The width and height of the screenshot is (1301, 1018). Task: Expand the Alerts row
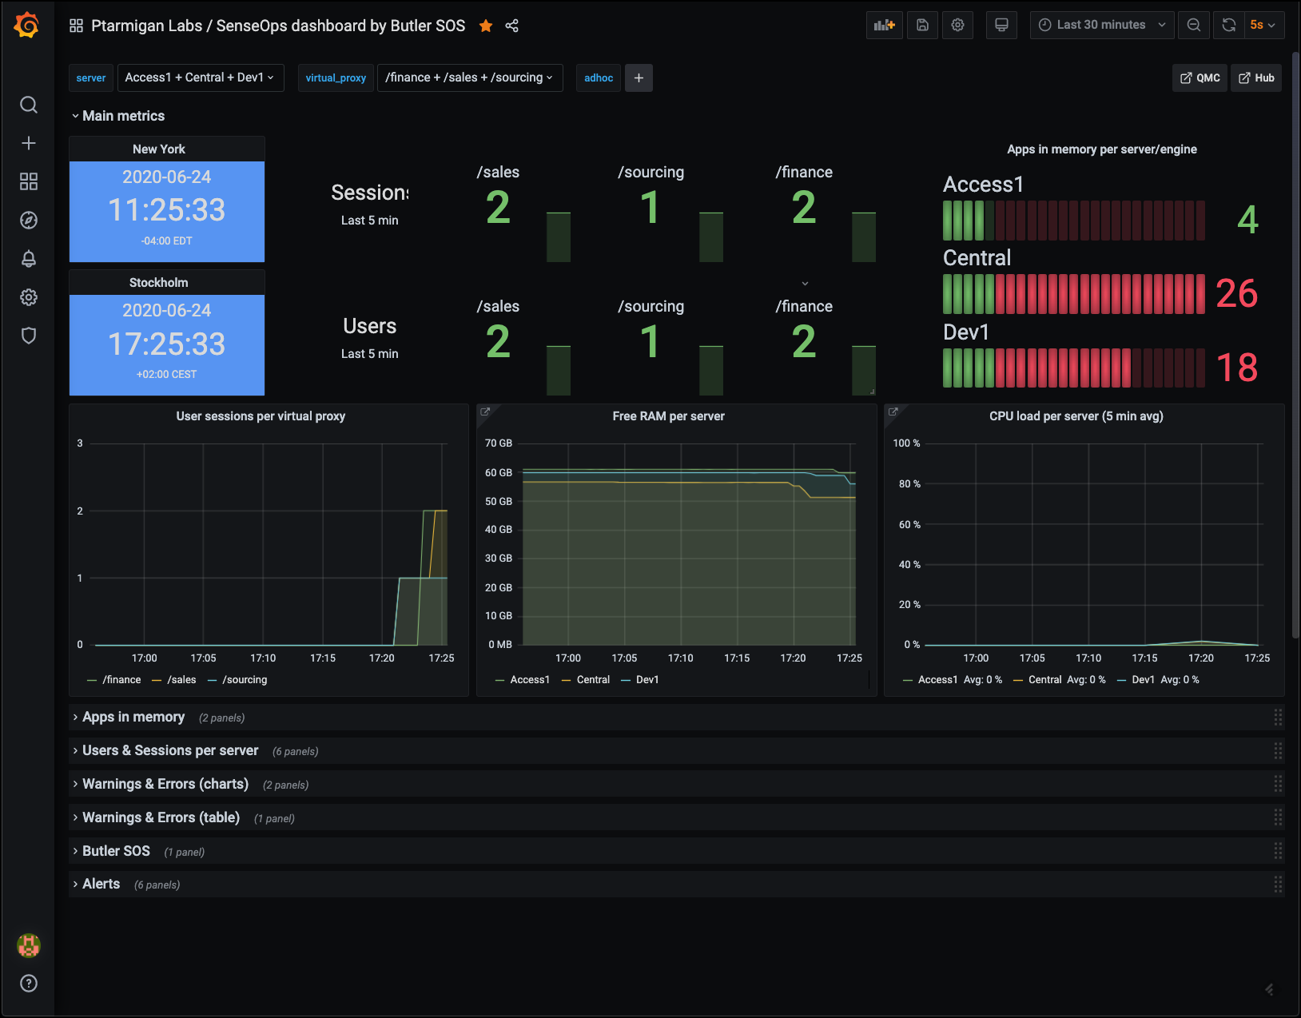[101, 884]
